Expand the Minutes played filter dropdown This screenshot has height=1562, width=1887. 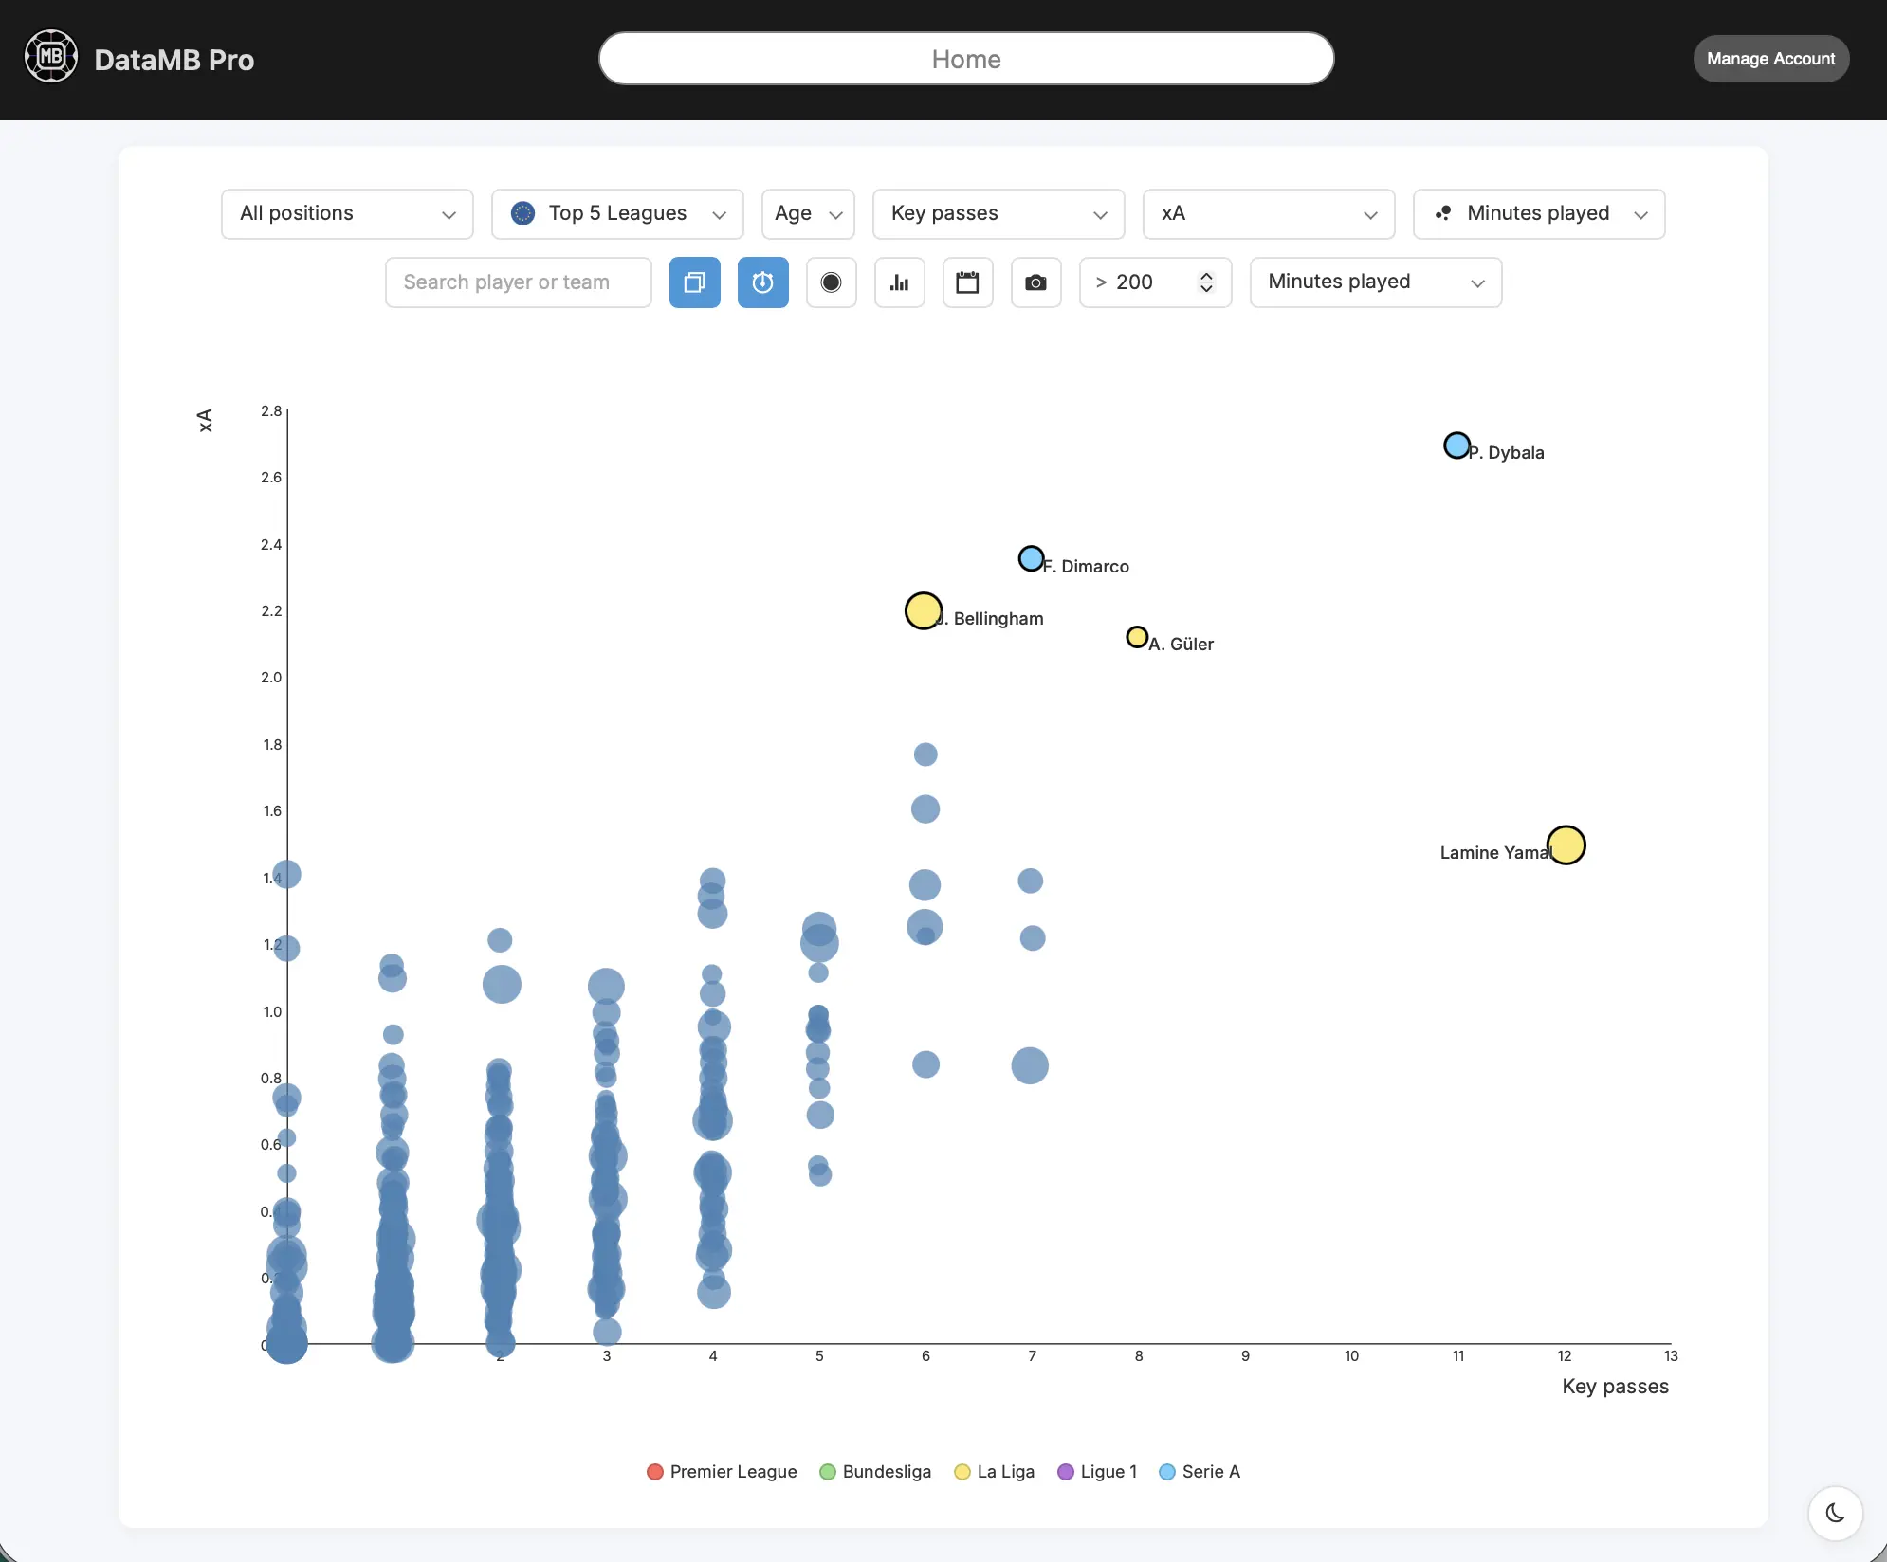pyautogui.click(x=1376, y=282)
